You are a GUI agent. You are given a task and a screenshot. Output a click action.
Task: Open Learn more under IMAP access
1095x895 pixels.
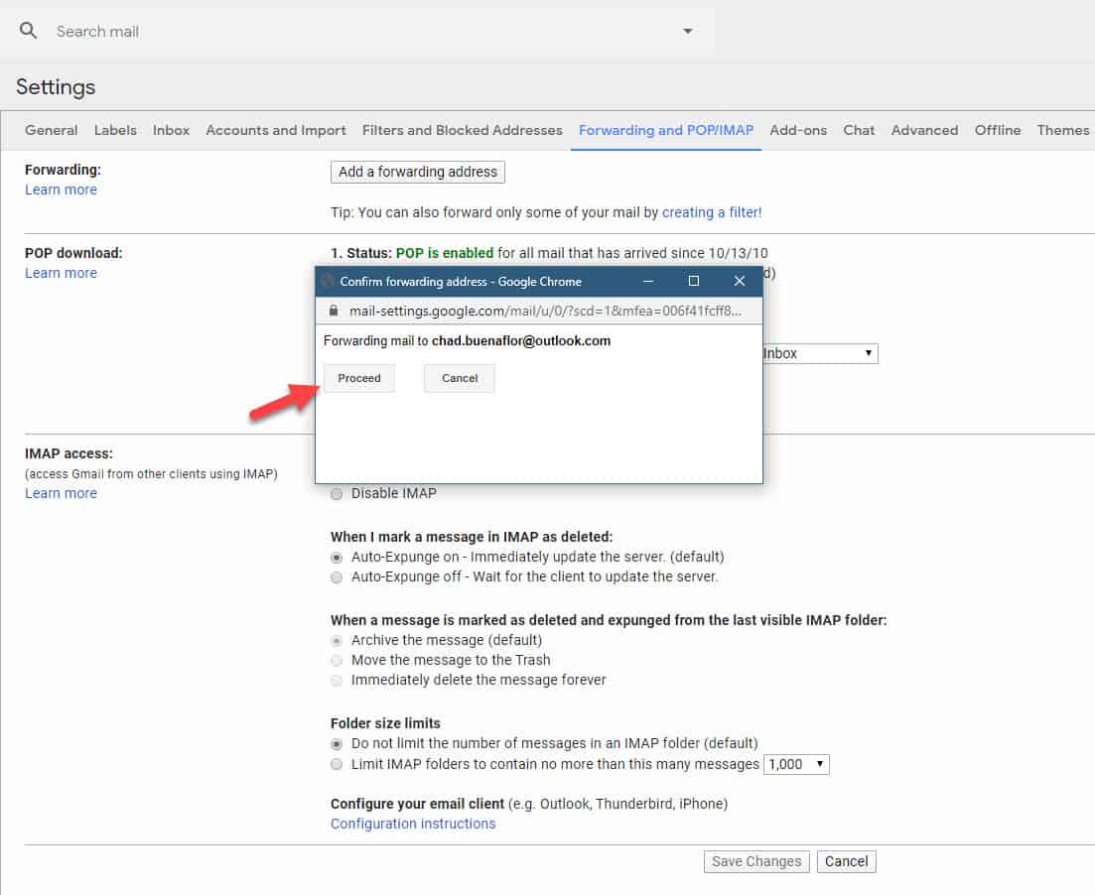pyautogui.click(x=61, y=493)
